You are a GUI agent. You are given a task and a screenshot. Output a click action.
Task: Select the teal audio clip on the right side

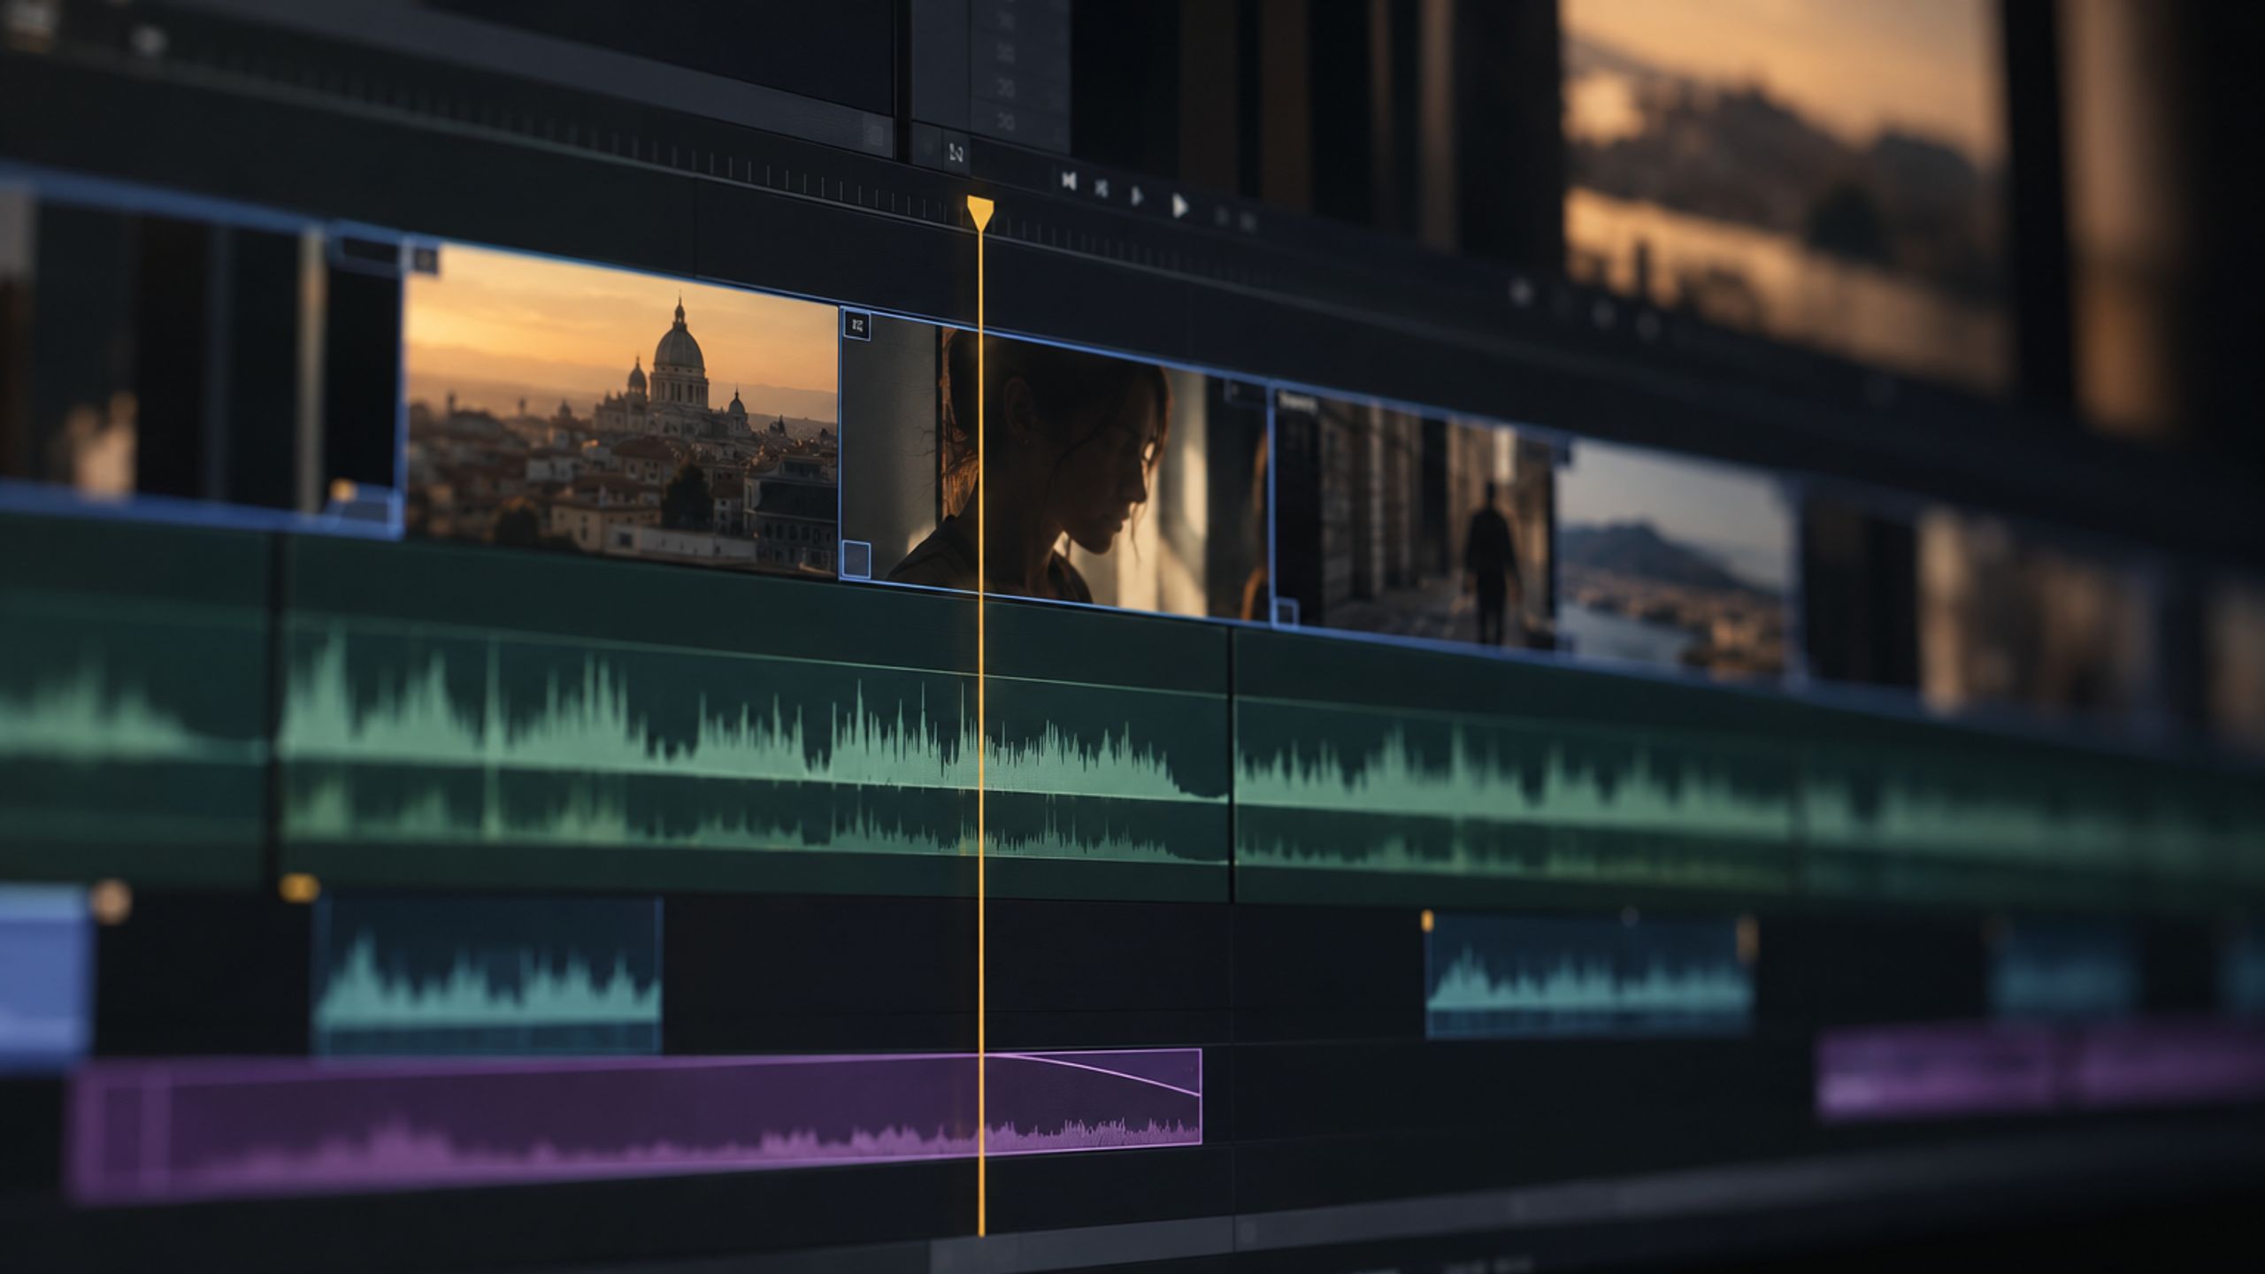tap(1589, 977)
